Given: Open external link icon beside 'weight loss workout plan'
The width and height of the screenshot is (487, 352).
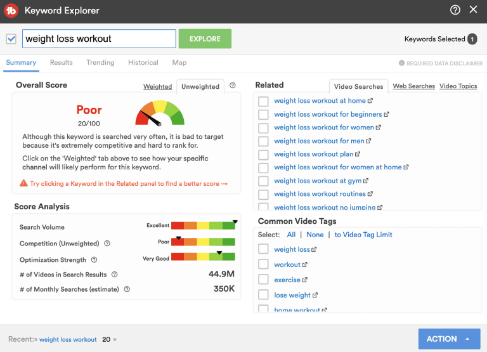Looking at the screenshot, I should pyautogui.click(x=358, y=154).
